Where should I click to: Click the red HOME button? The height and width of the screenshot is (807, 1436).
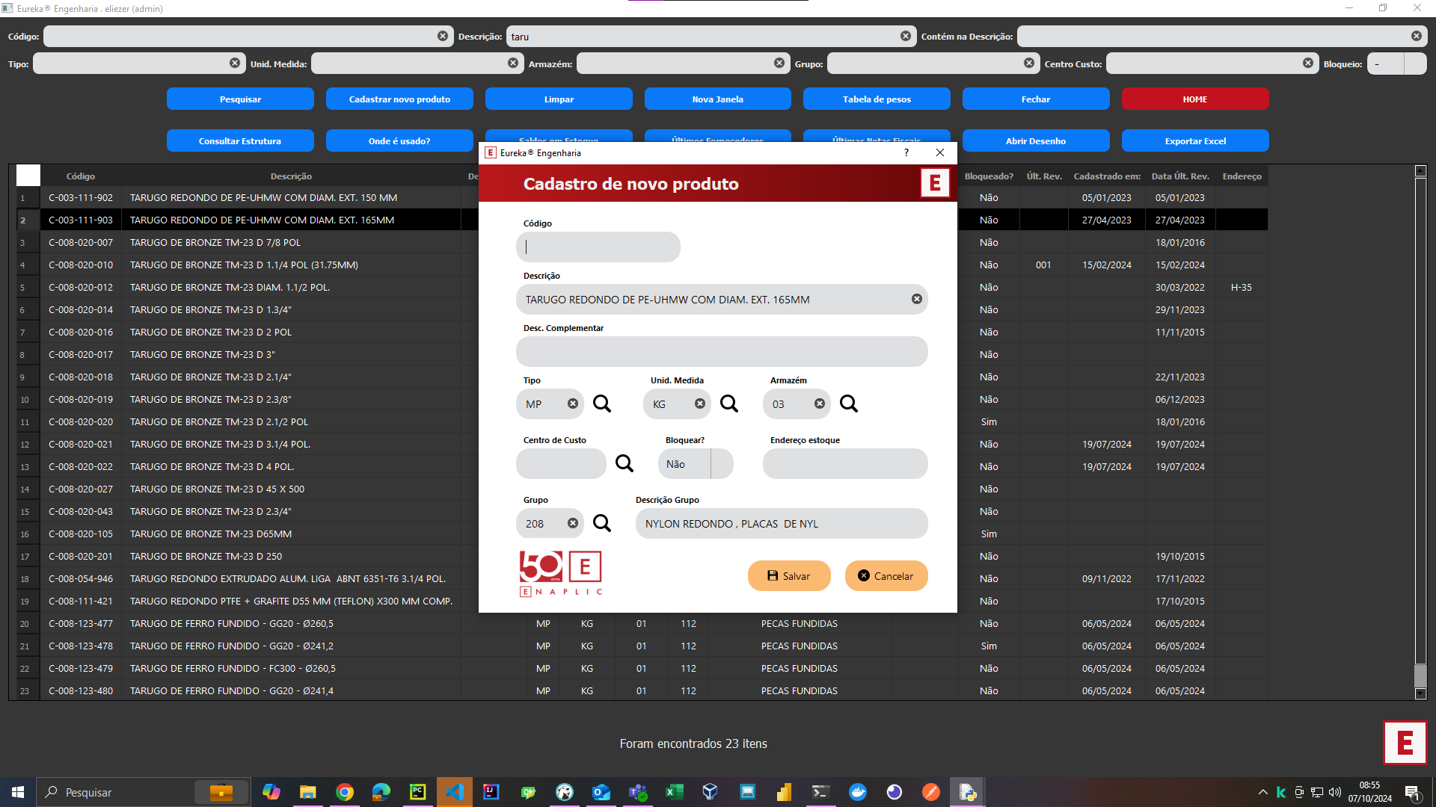[x=1195, y=99]
